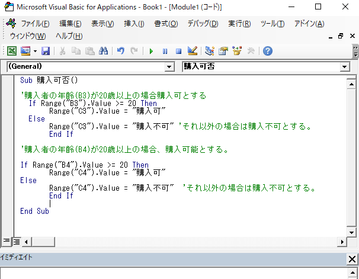Minimize the Module1 code child window
The height and width of the screenshot is (279, 359).
[x=331, y=36]
